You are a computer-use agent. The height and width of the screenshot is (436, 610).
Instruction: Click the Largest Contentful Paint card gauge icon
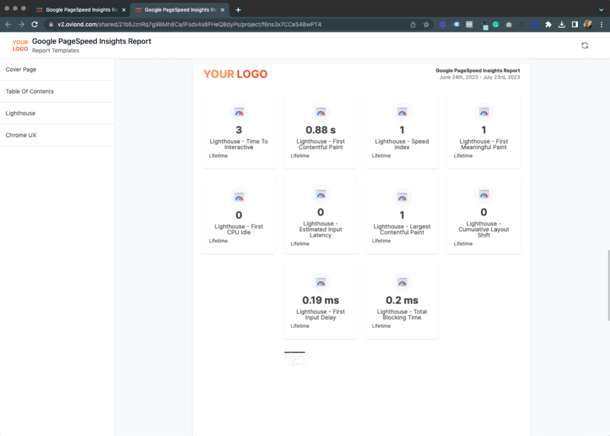pos(402,197)
